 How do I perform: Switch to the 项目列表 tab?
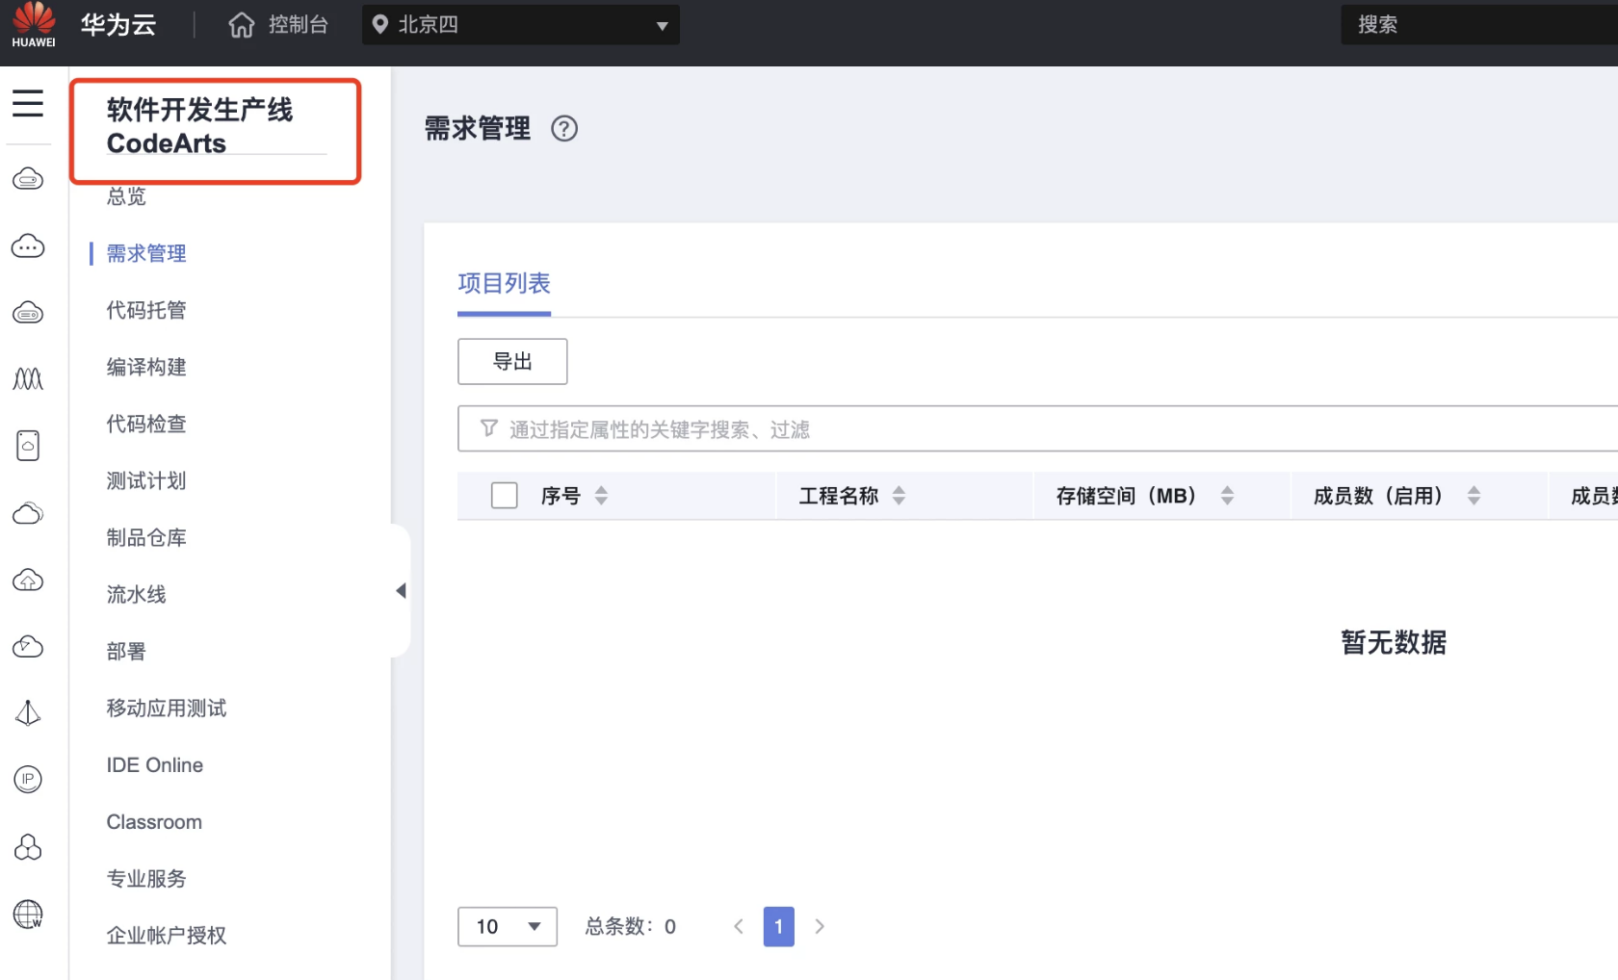(x=504, y=283)
